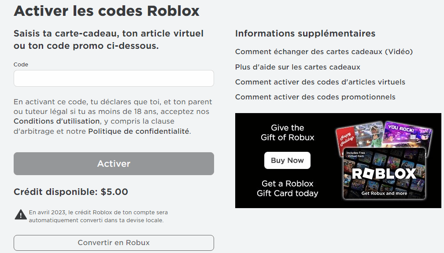Click the Give the Gift of Robux text

[287, 132]
